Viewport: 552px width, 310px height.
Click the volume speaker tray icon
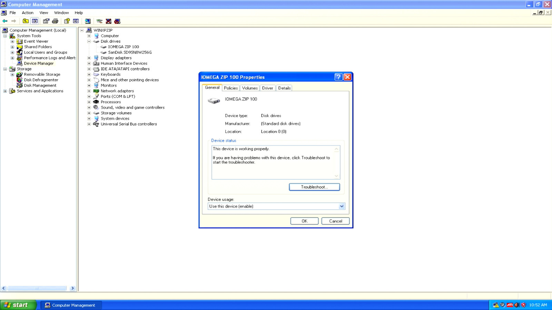pyautogui.click(x=516, y=305)
